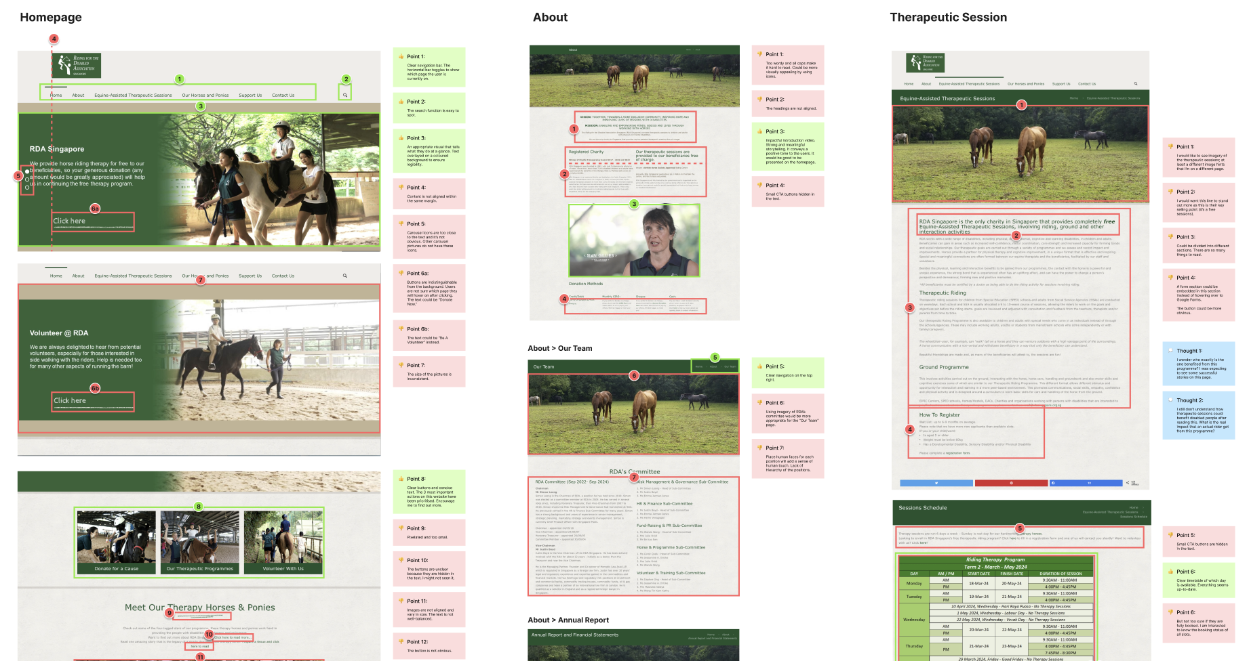The height and width of the screenshot is (661, 1249).
Task: Open the Donate for a Cause card
Action: (x=117, y=542)
